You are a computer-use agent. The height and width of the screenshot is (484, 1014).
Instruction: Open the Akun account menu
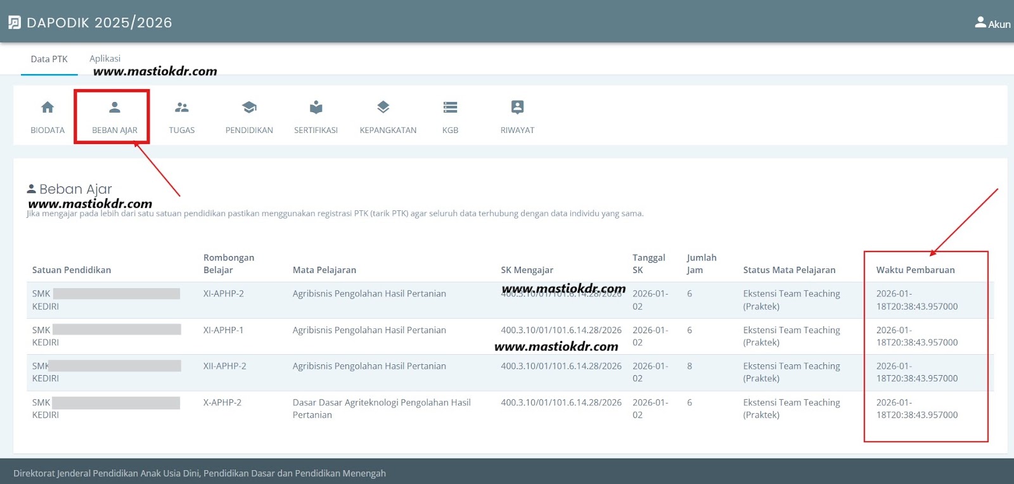coord(992,23)
